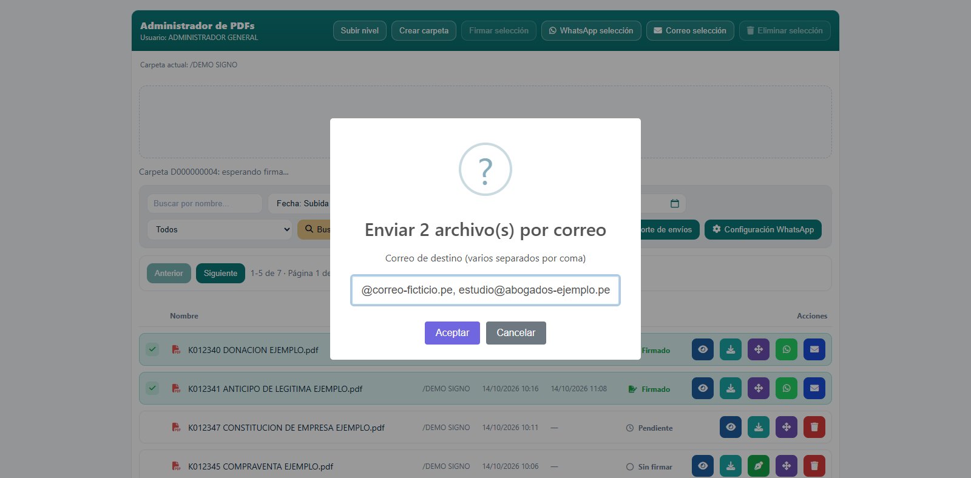Download K012345 COMPRAVENTA EJEMPLO.pdf
Viewport: 971px width, 478px height.
pyautogui.click(x=731, y=466)
